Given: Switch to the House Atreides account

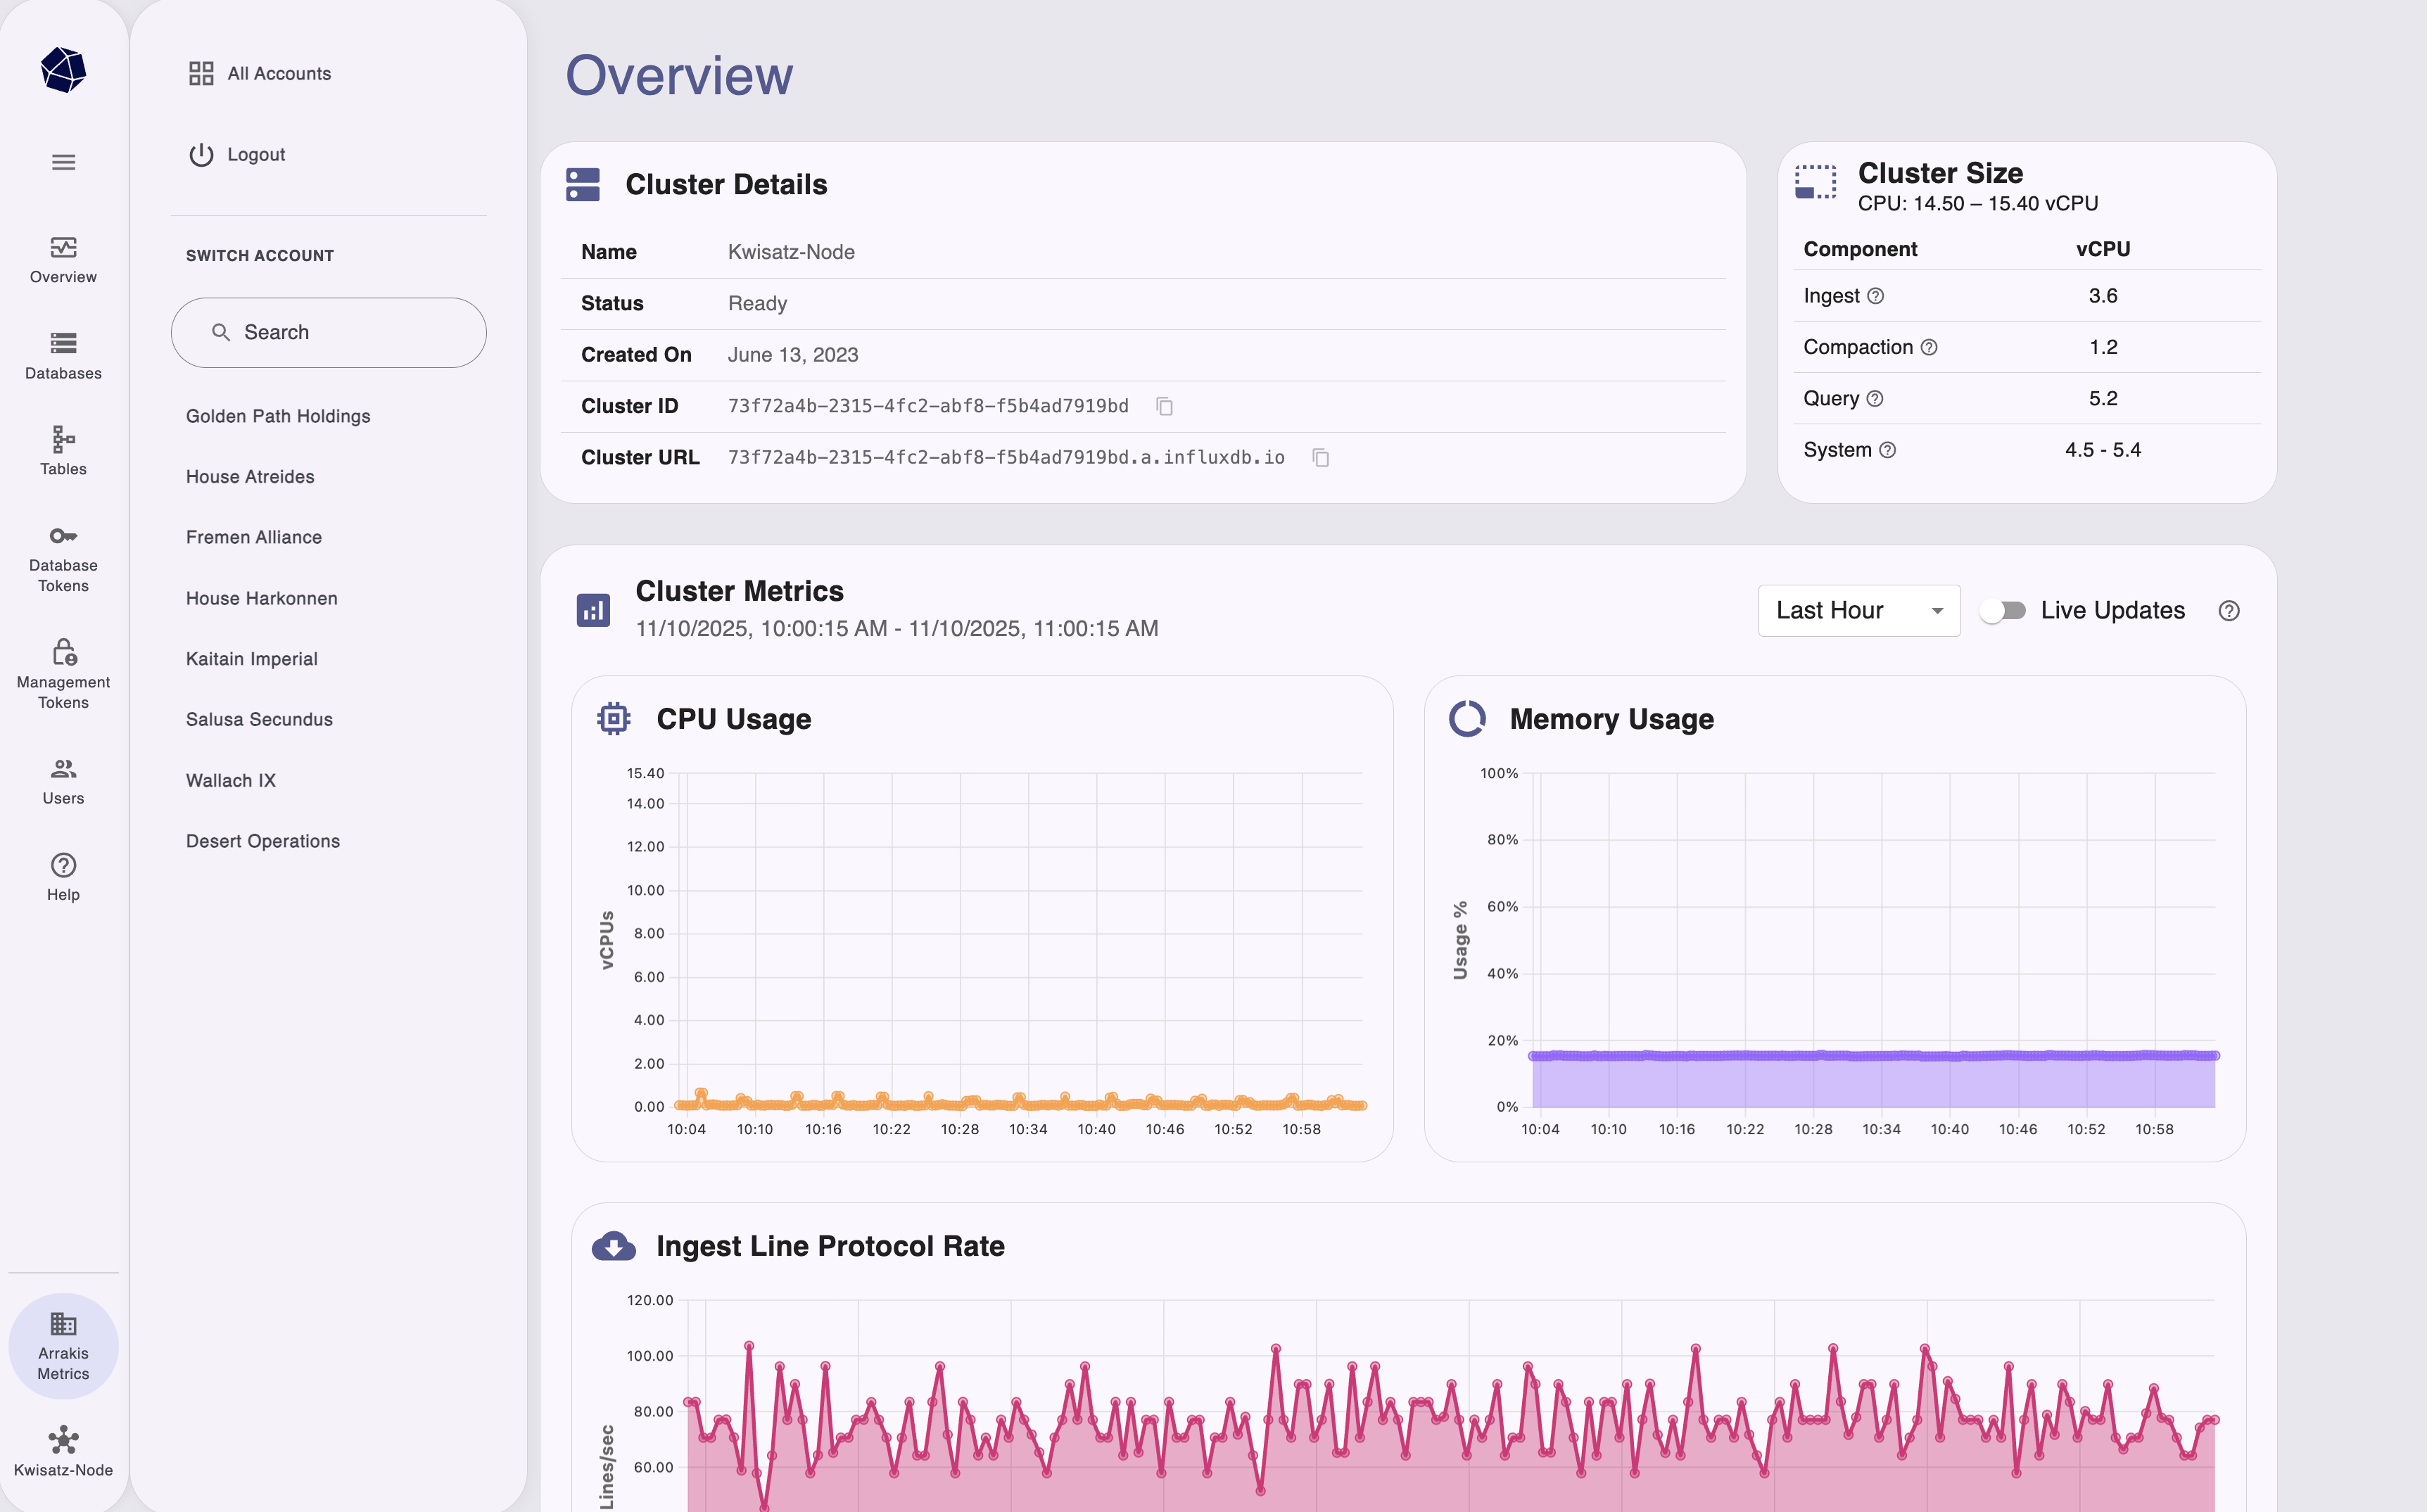Looking at the screenshot, I should pyautogui.click(x=250, y=476).
